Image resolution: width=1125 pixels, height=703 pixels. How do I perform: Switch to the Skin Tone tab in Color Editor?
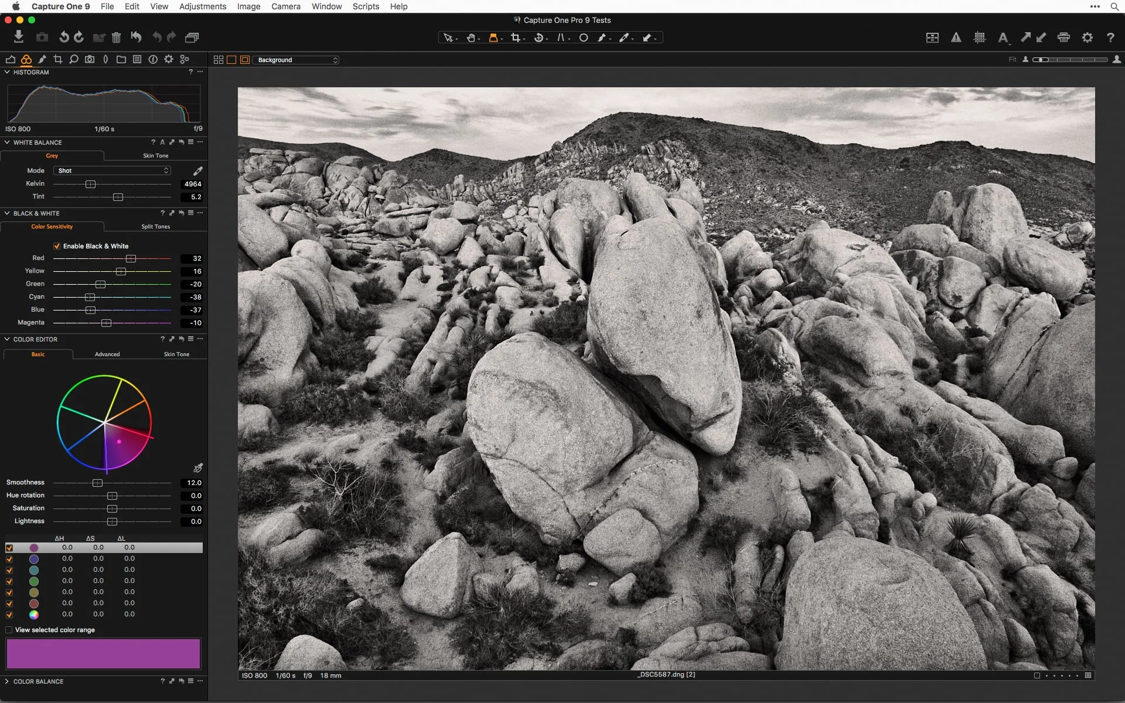click(176, 354)
